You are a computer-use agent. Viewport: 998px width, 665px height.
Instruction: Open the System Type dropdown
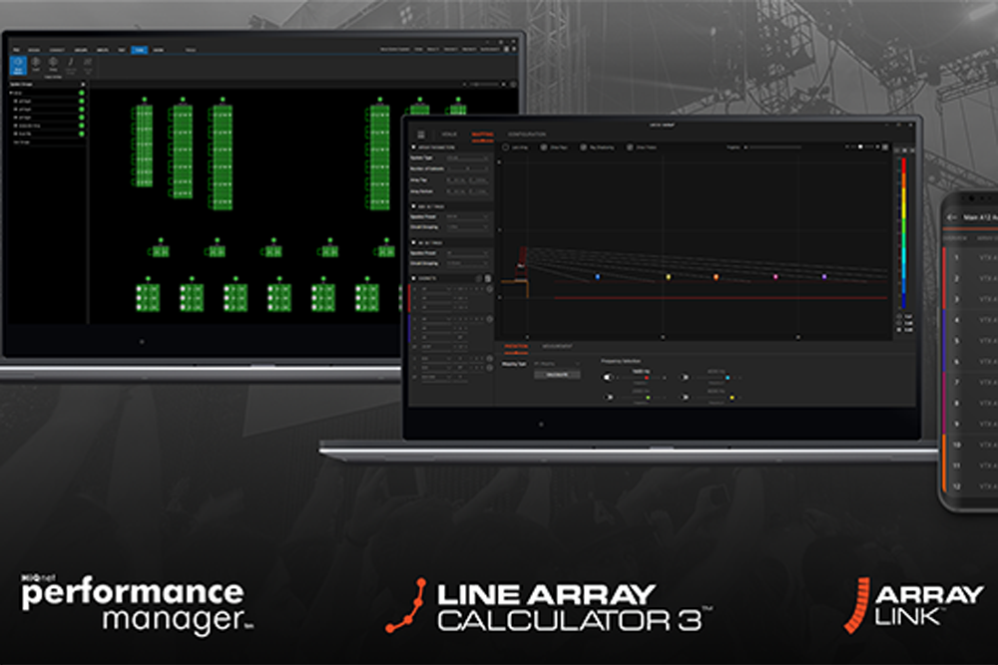coord(467,158)
